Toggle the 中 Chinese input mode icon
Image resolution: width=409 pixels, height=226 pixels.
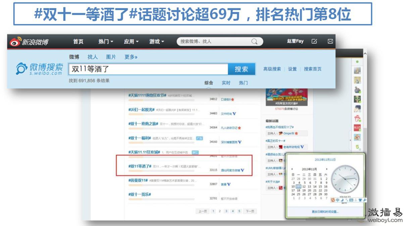point(338,200)
